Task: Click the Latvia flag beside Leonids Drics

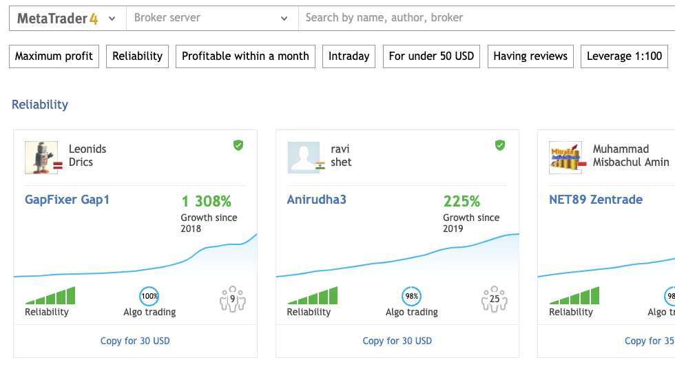Action: (x=58, y=166)
